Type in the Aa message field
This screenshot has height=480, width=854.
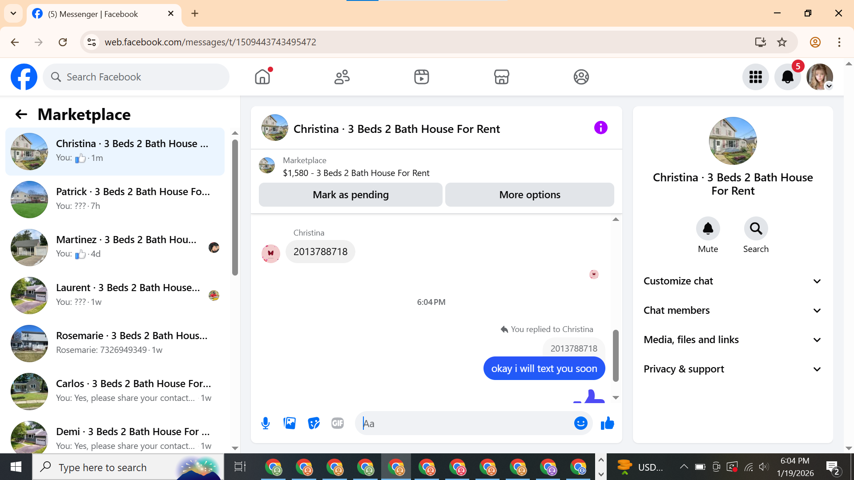[465, 424]
